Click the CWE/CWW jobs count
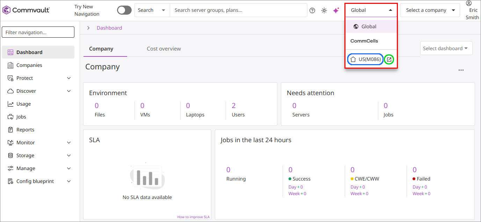The width and height of the screenshot is (481, 222). 352,170
